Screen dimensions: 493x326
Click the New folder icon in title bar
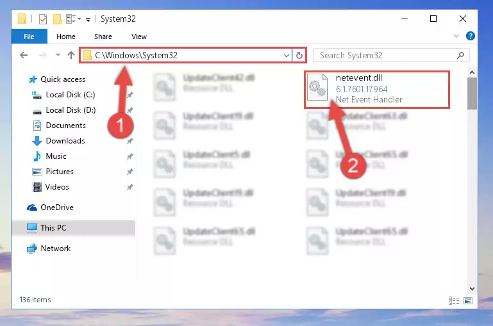[57, 19]
